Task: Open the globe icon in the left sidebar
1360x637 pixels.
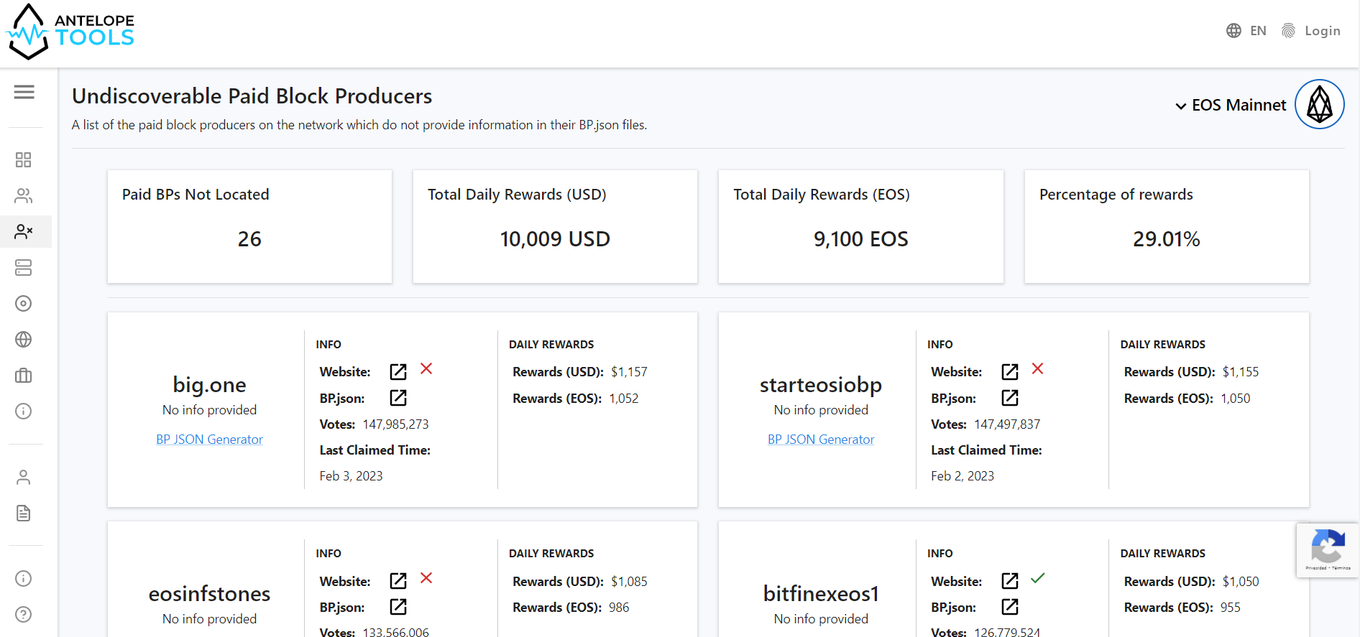Action: tap(24, 339)
